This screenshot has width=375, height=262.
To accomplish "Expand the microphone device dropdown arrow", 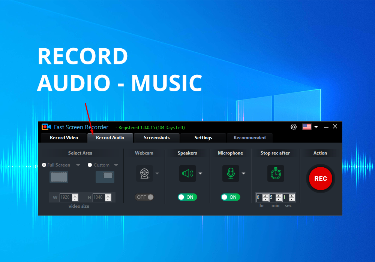I will point(243,173).
